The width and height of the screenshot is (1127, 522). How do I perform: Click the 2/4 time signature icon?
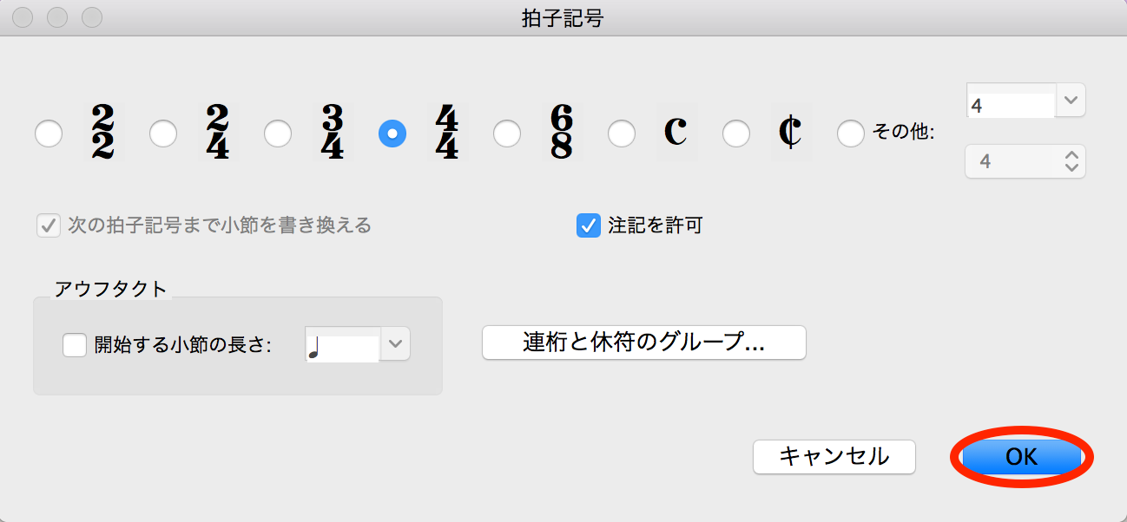click(217, 133)
